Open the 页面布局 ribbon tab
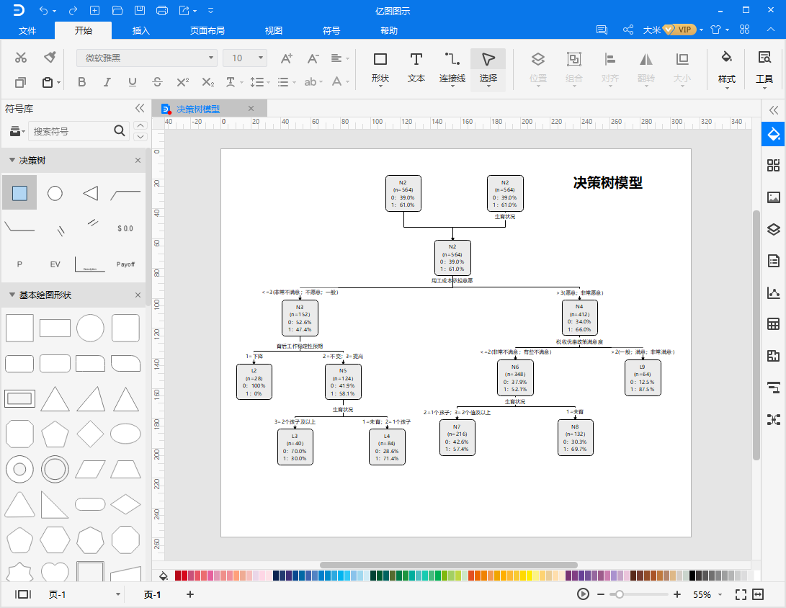This screenshot has width=786, height=608. [207, 30]
